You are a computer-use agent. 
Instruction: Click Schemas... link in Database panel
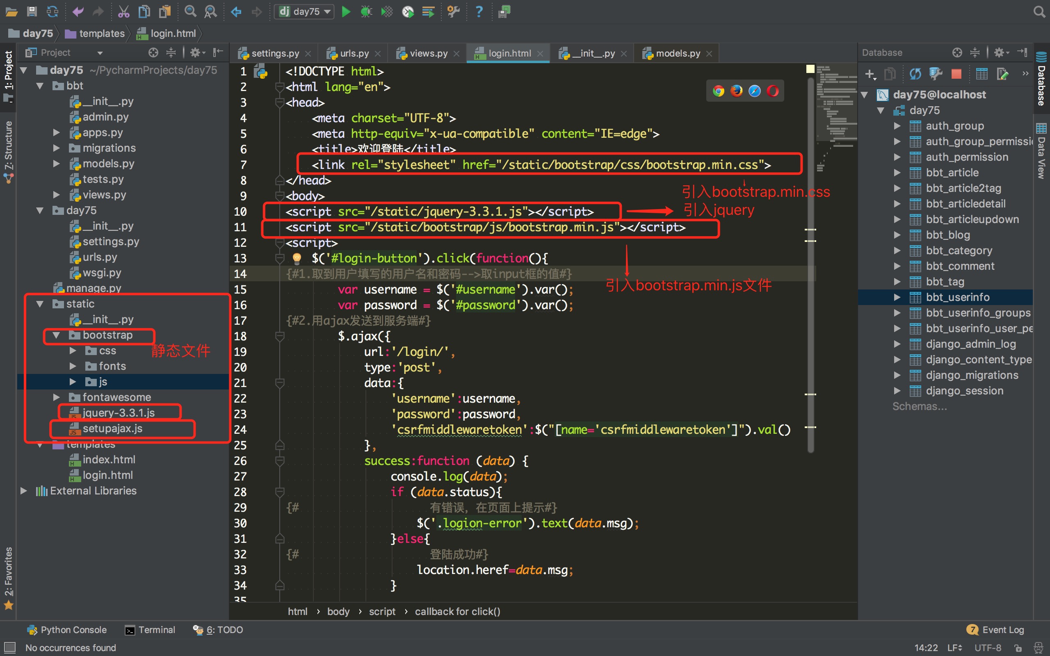pos(920,406)
